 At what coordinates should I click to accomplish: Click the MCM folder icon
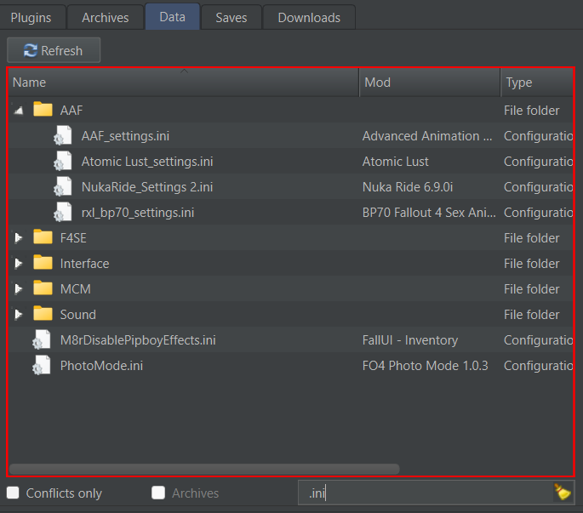(x=43, y=288)
